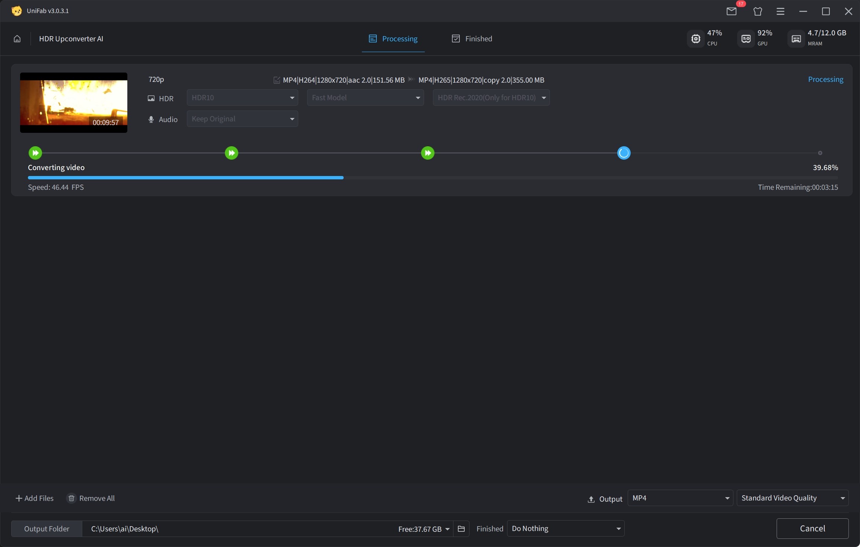Open the mail notifications icon
The image size is (860, 547).
[731, 11]
